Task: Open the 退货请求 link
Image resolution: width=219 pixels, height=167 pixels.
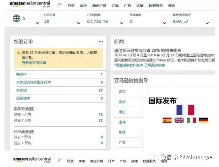Action: point(23,98)
